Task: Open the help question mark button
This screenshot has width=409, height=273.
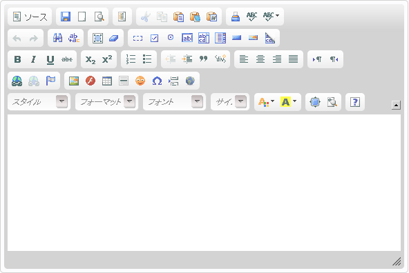Action: tap(355, 102)
